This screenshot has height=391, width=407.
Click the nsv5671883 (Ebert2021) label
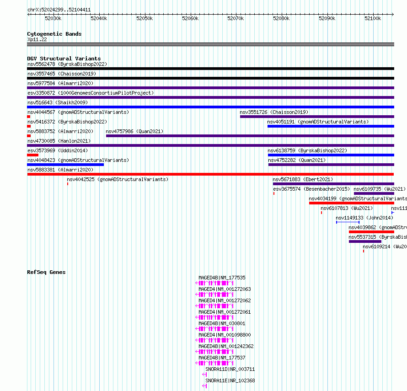[x=303, y=179]
